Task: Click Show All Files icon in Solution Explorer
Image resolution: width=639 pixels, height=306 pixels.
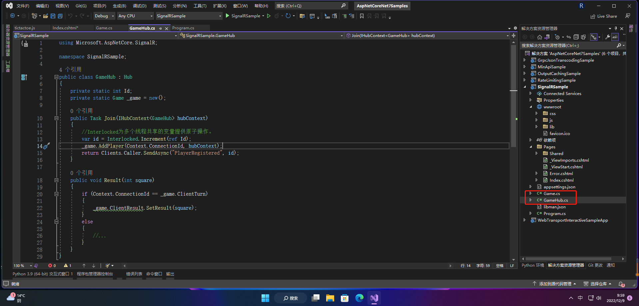Action: pos(583,37)
